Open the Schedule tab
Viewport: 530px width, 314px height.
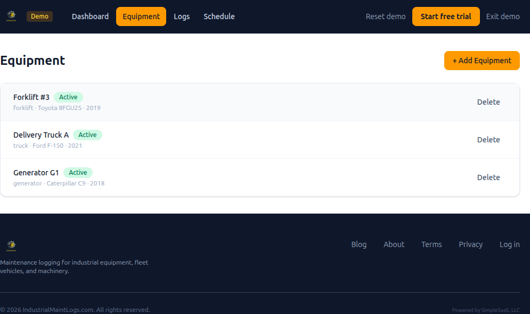219,16
